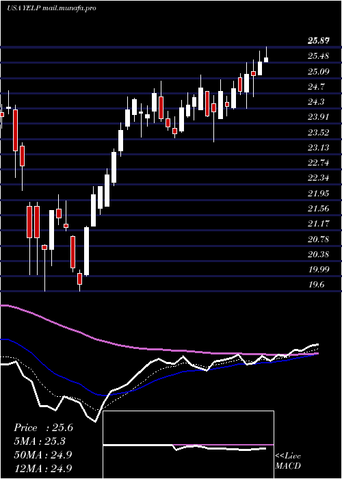The image size is (342, 479).
Task: Click the 22.34 price axis label
Action: click(319, 178)
